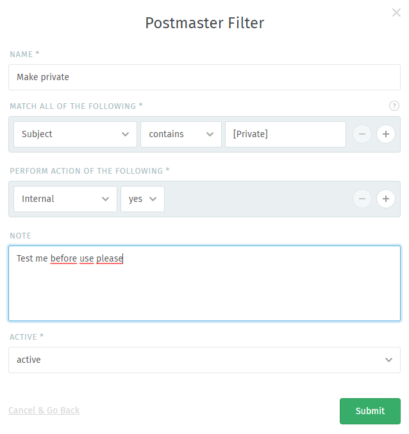
Task: Add another action row with plus icon
Action: coord(385,199)
